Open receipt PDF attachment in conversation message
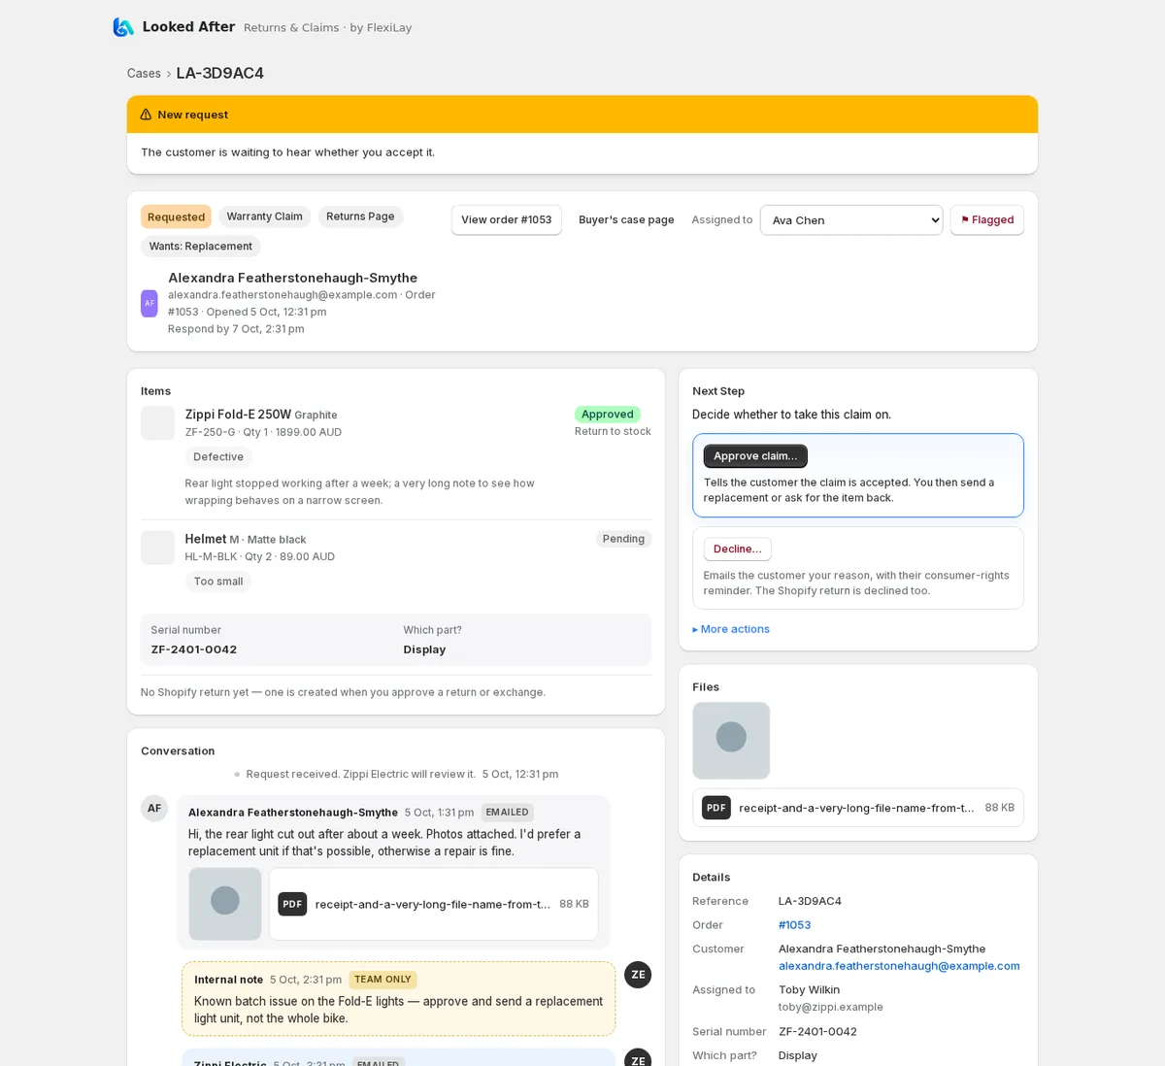Screen dimensions: 1165x1066 click(434, 904)
